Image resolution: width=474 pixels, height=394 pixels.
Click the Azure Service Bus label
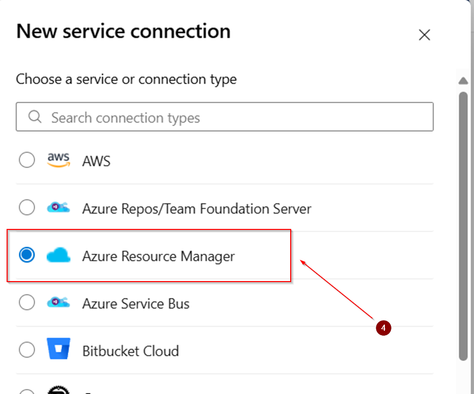tap(136, 303)
